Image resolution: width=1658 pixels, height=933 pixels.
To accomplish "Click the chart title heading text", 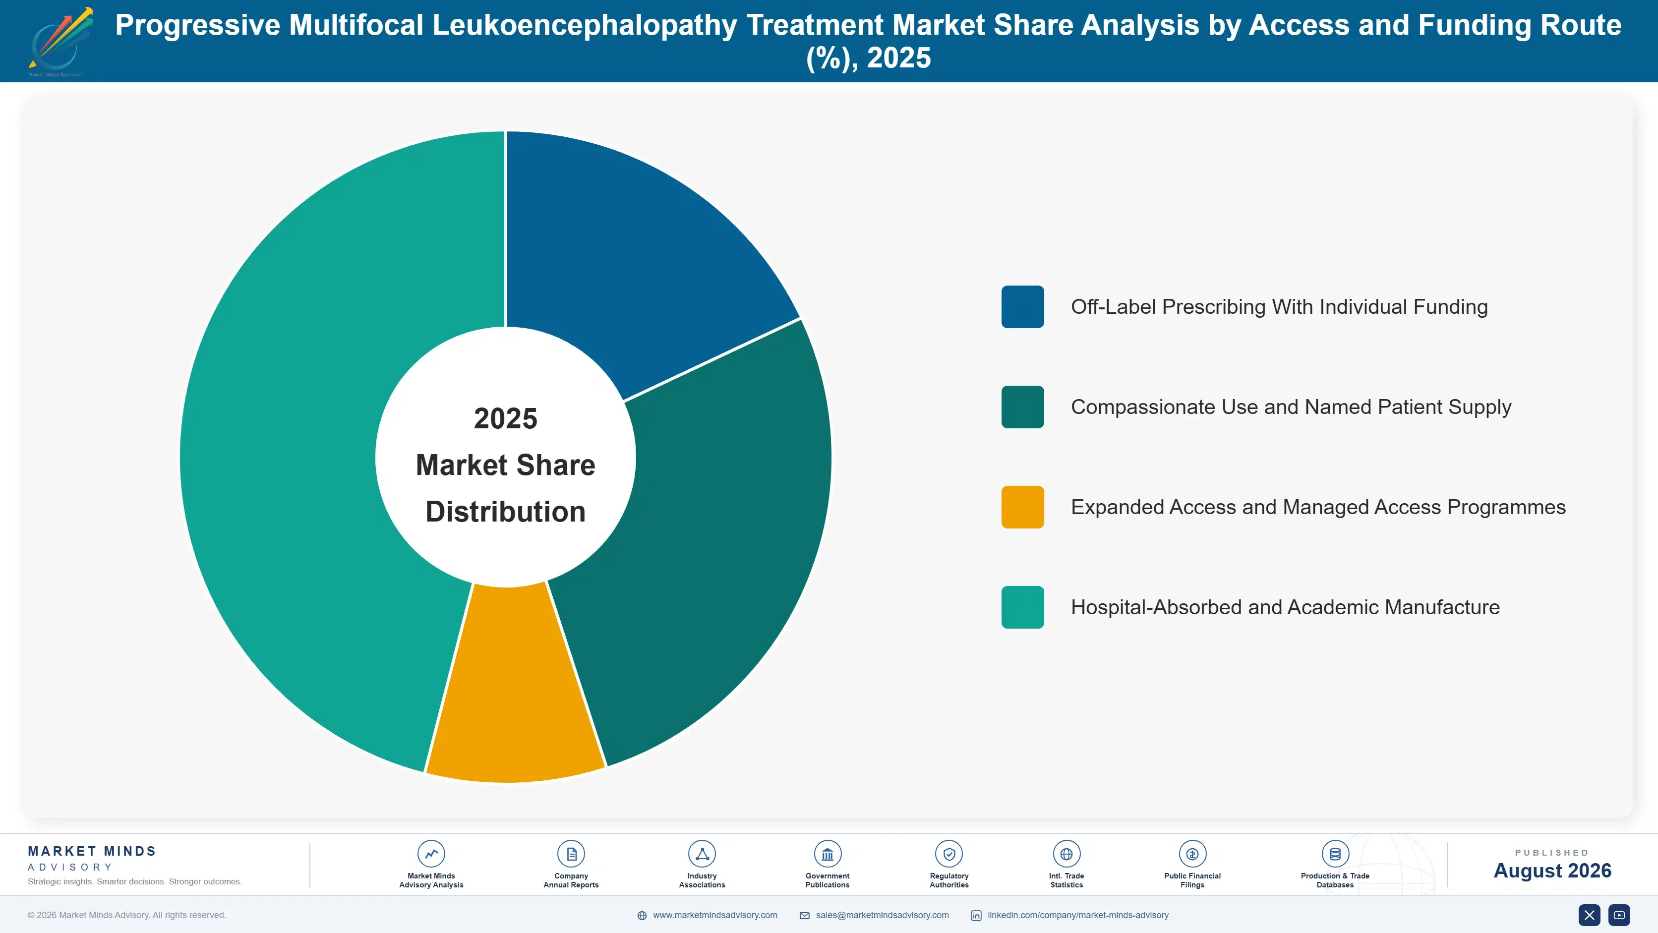I will (x=868, y=41).
